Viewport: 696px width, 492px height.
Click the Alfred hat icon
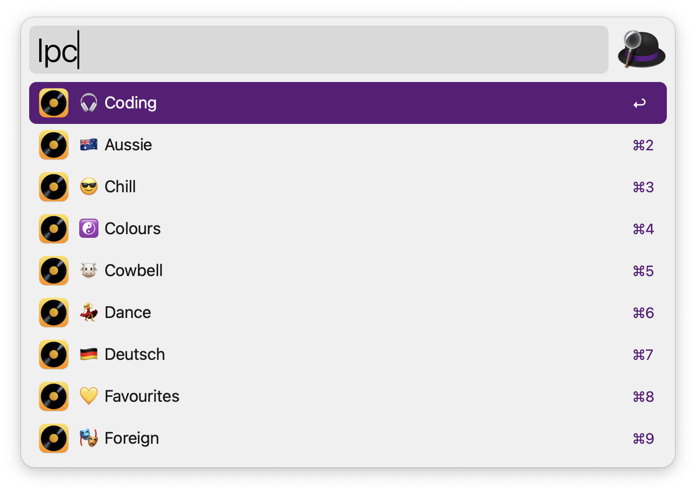641,49
